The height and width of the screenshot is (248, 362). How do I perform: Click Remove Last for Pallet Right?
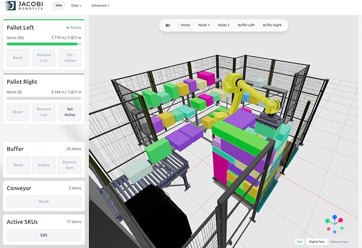[44, 112]
